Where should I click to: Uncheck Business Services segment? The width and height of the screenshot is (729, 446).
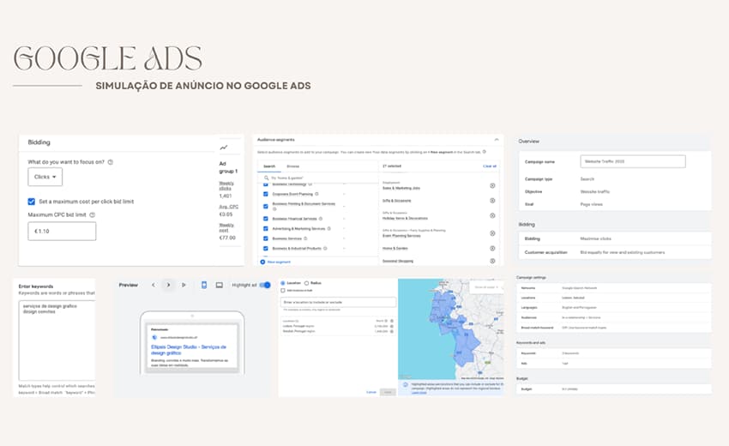pos(266,238)
